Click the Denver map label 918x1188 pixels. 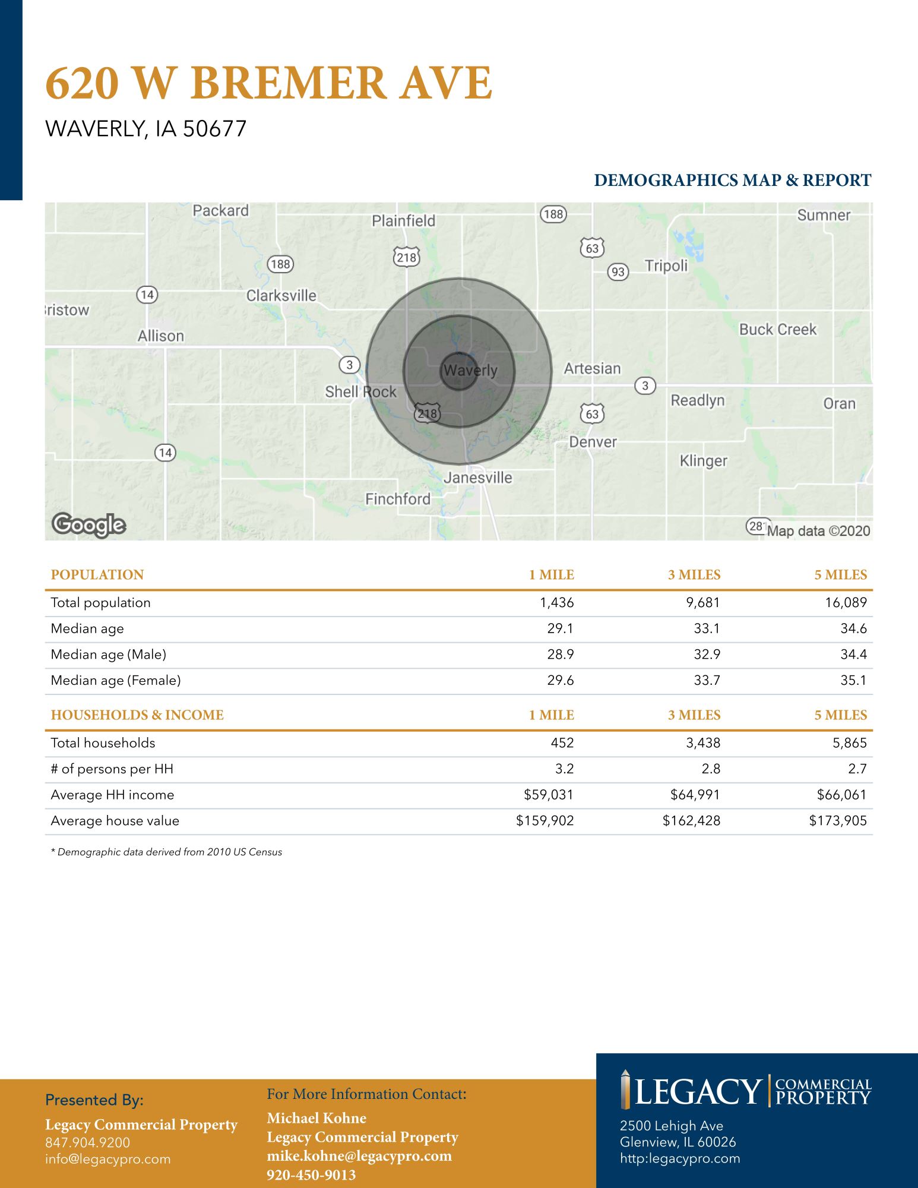593,442
